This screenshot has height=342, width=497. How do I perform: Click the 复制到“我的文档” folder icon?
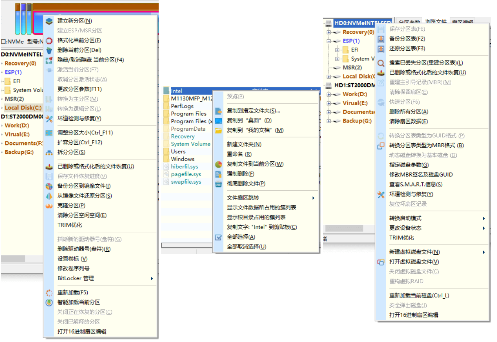tap(219, 130)
